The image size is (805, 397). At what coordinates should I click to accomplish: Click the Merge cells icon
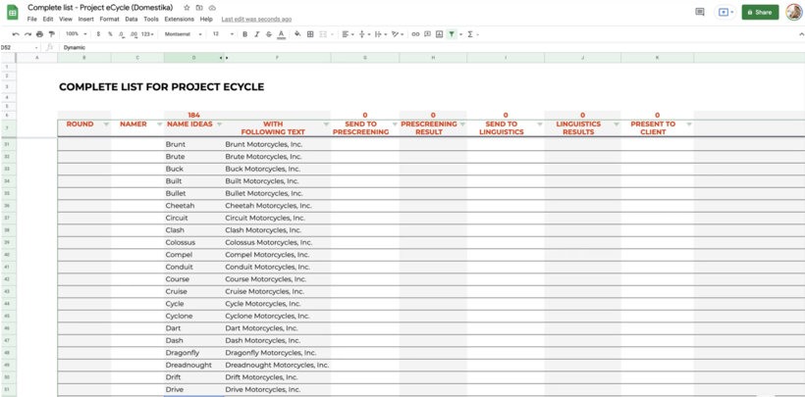pos(323,34)
